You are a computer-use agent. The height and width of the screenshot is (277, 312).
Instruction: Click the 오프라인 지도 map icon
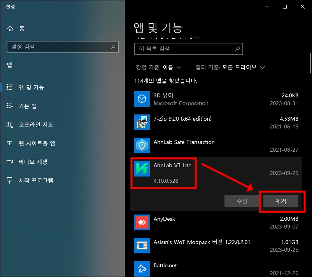(x=10, y=125)
